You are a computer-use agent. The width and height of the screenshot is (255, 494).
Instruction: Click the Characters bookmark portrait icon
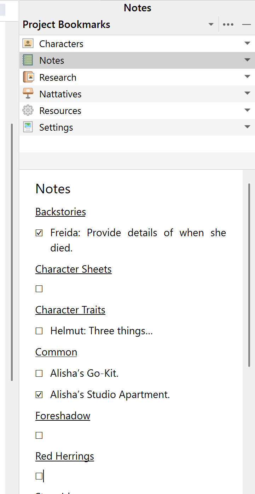[28, 44]
